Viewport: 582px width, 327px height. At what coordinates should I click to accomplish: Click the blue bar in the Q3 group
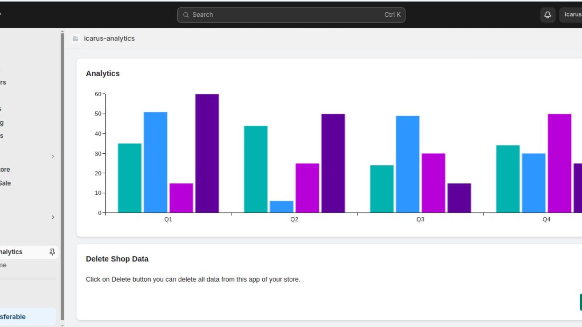[x=407, y=163]
